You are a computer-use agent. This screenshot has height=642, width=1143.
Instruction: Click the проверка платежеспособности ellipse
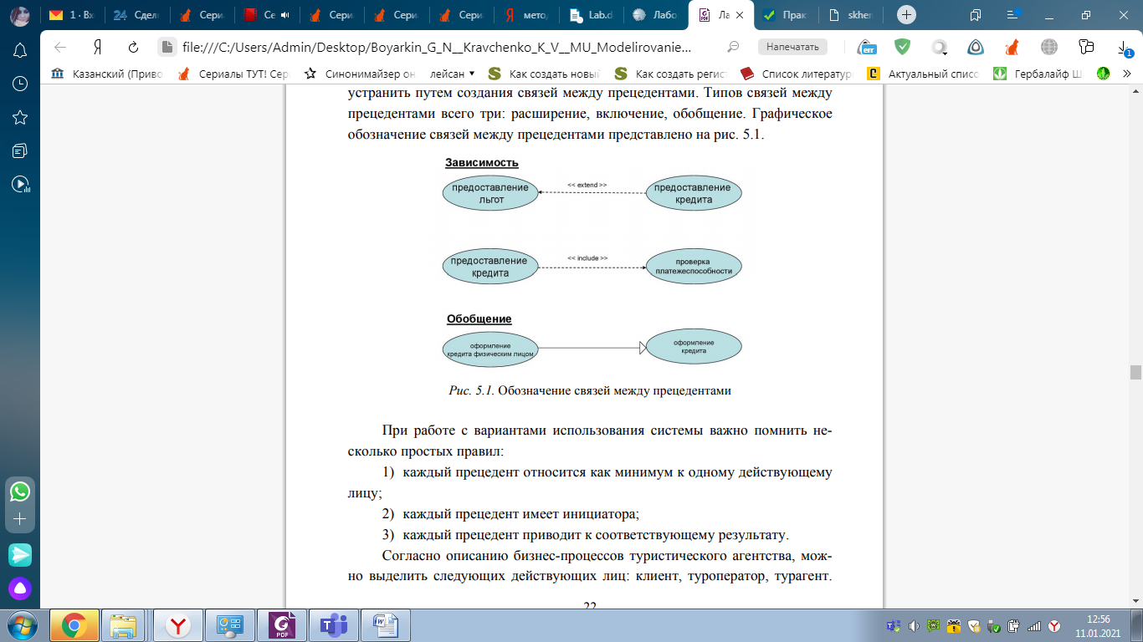click(694, 267)
